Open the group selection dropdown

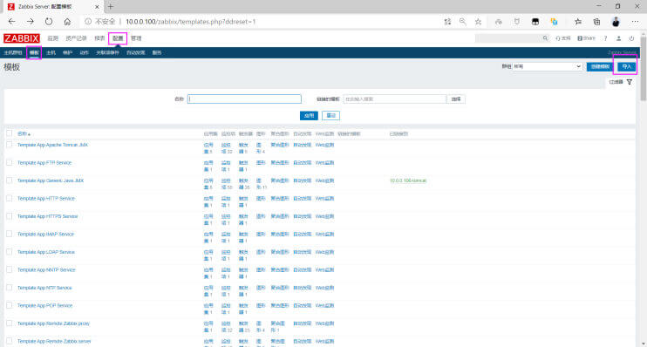[x=547, y=66]
